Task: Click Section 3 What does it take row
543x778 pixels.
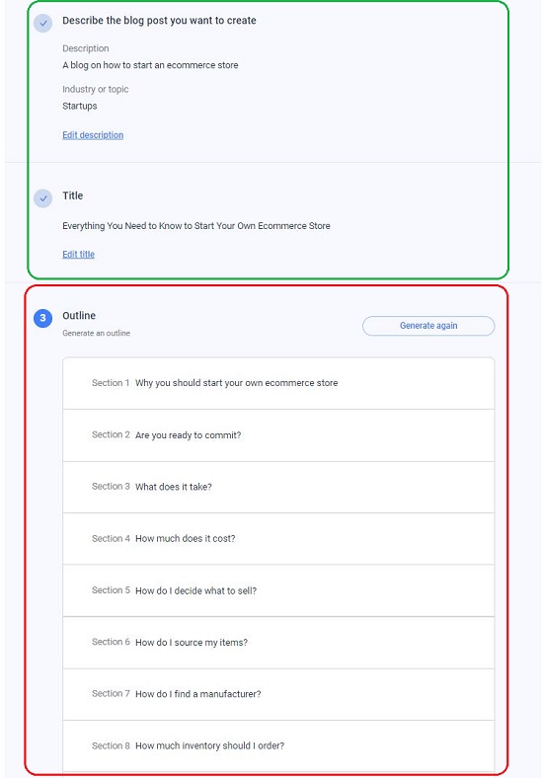Action: (x=278, y=488)
